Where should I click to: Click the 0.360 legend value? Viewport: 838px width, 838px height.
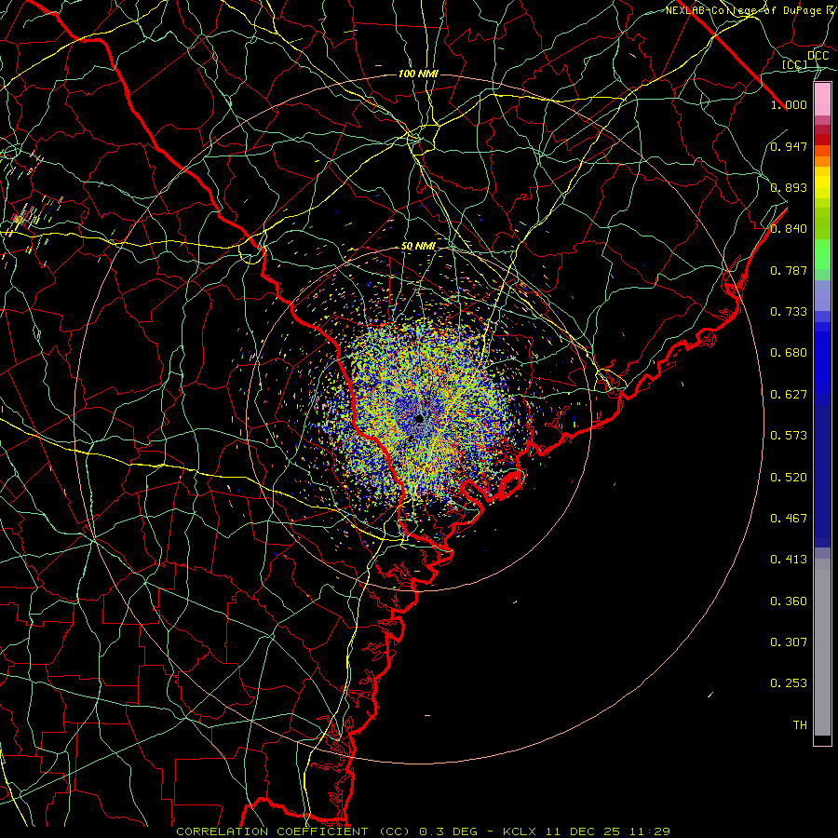(x=789, y=601)
